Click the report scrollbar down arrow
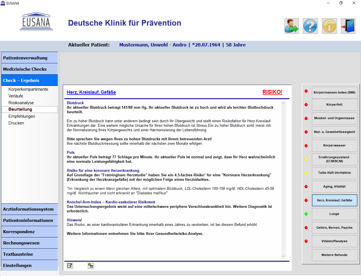Image resolution: width=361 pixels, height=276 pixels. point(284,256)
